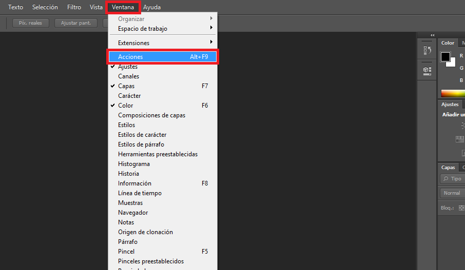Collapse panels using the double-arrow icon
This screenshot has width=465, height=270.
pos(432,35)
